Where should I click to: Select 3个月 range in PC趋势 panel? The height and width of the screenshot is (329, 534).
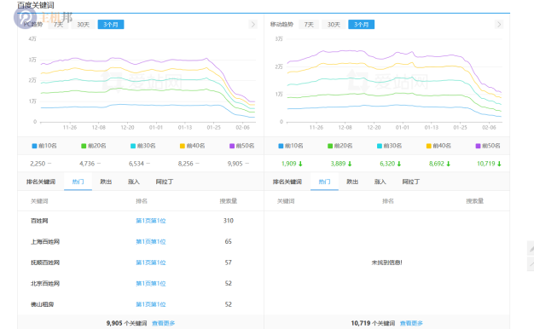pyautogui.click(x=111, y=25)
